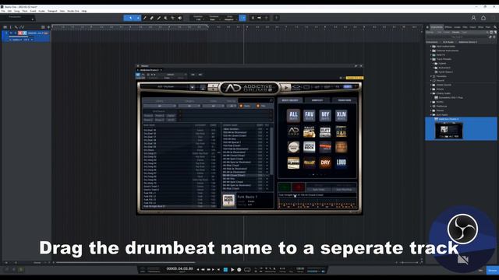499x280 pixels.
Task: Open the Transport menu
Action: [52, 11]
